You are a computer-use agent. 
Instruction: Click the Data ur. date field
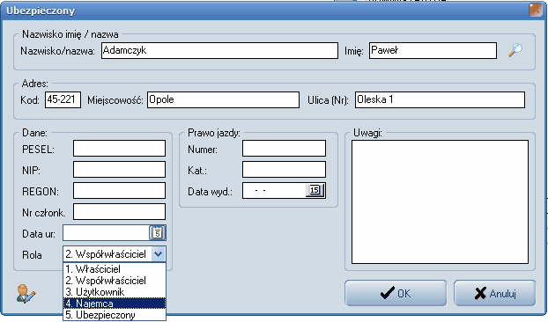click(x=107, y=232)
